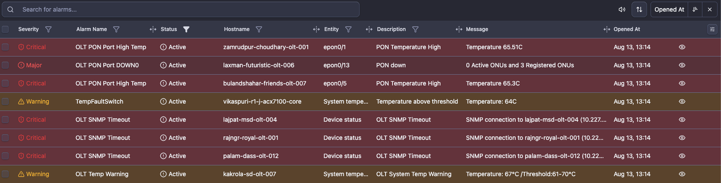
Task: Select checkbox for vikaspuri-r1-j-acx7100-core alarm
Action: click(5, 102)
